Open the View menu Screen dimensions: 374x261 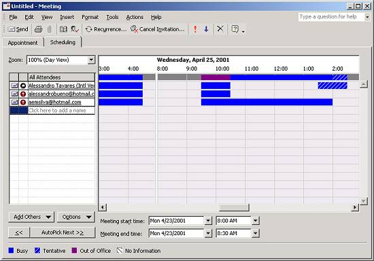coord(47,17)
